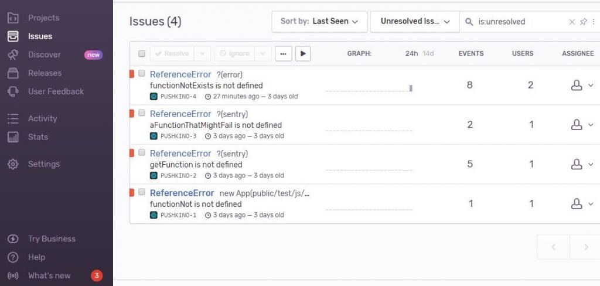Viewport: 600px width, 286px height.
Task: Select checkbox for functionNotExists issue
Action: (142, 73)
